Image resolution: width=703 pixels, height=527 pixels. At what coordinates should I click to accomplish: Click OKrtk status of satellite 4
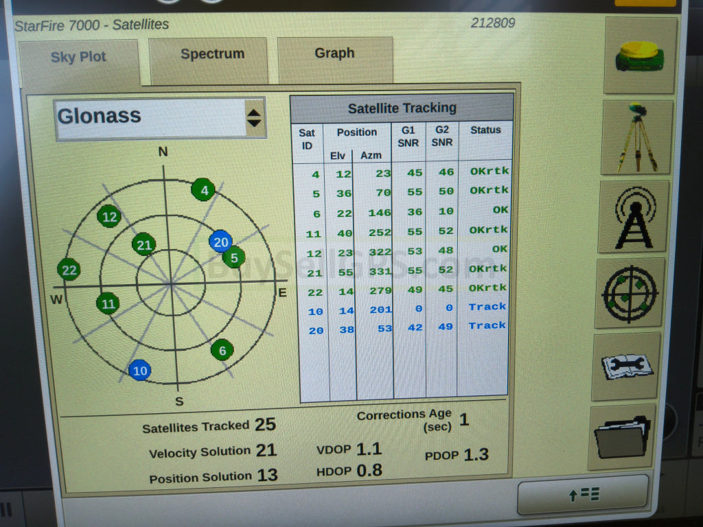(x=489, y=171)
